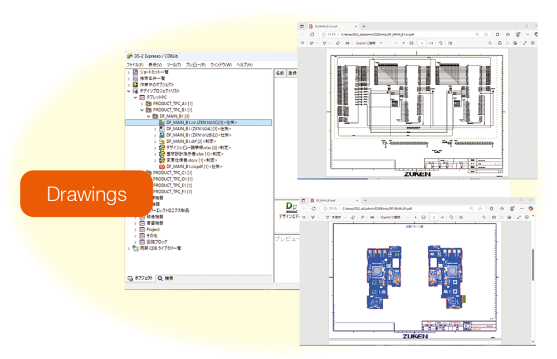Click the page number field in top PDF
The image size is (557, 359).
coord(423,42)
